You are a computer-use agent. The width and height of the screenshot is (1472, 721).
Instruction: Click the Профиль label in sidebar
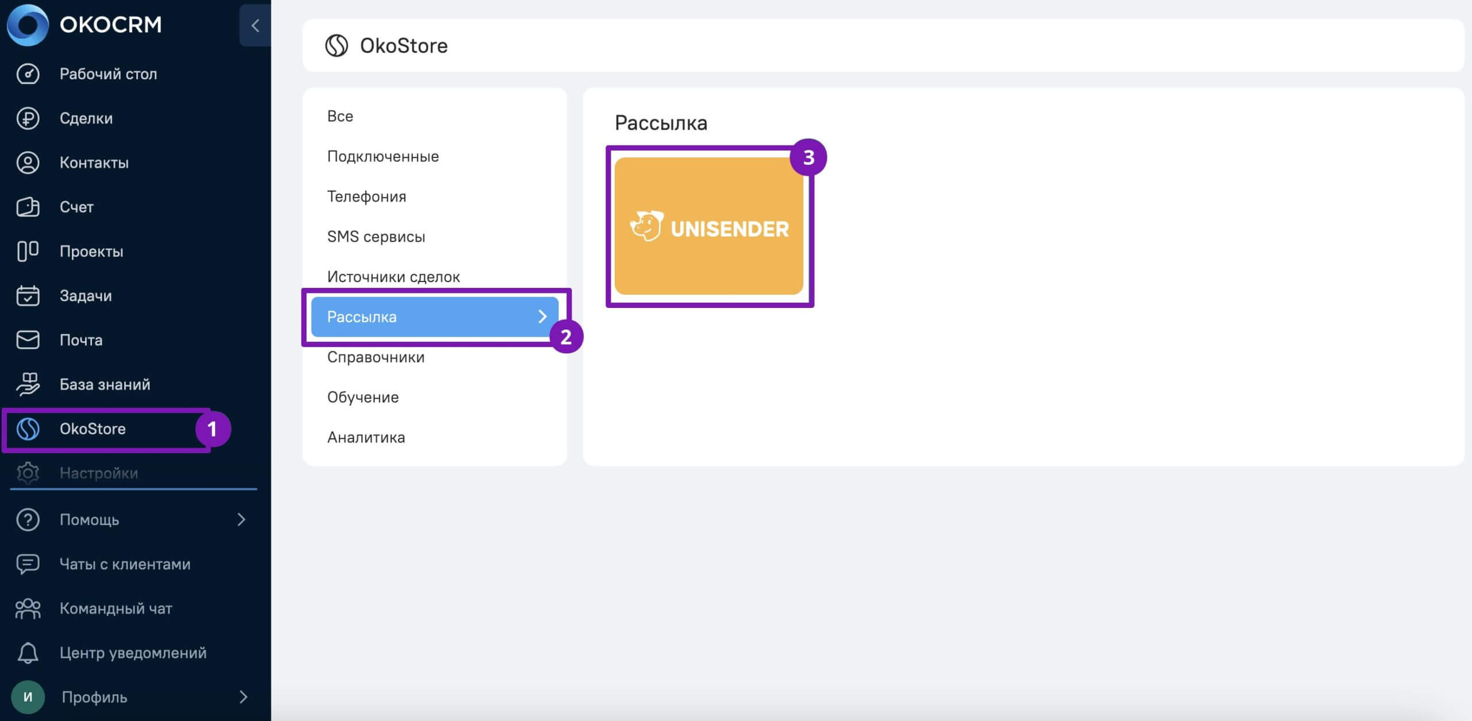(x=94, y=697)
